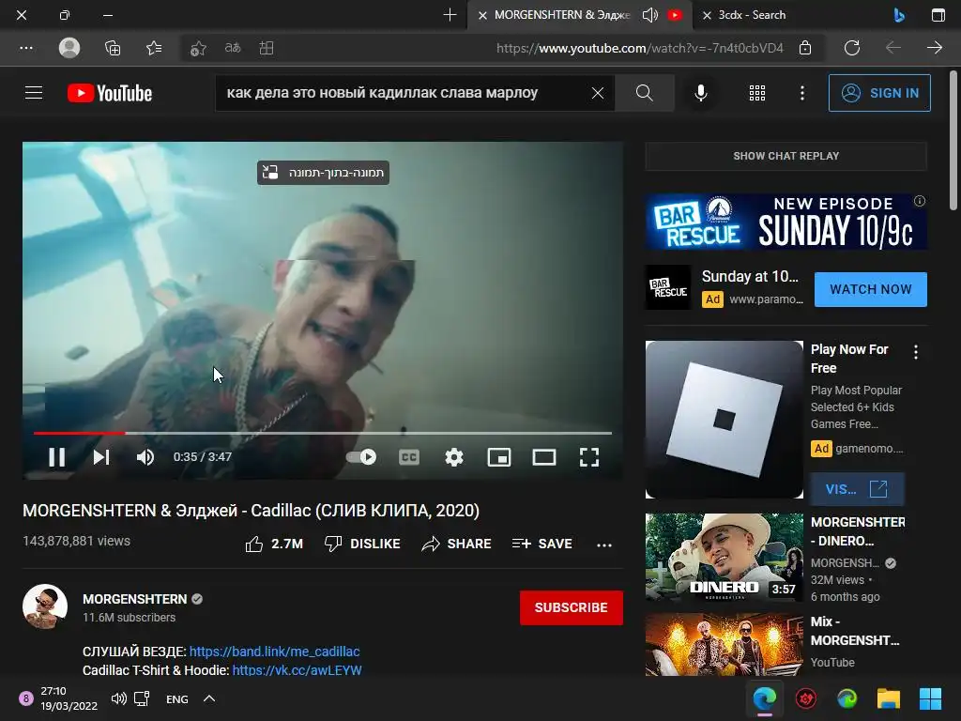This screenshot has width=961, height=721.
Task: Start voice search with microphone
Action: (x=700, y=93)
